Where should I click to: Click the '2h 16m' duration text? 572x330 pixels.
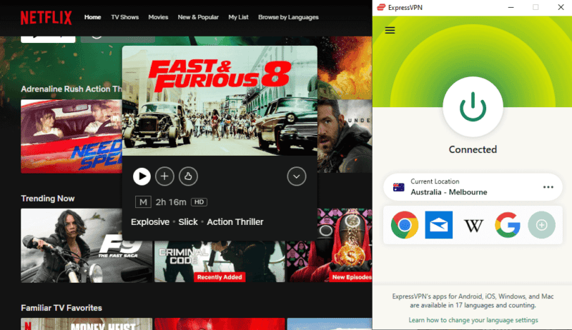click(x=171, y=202)
